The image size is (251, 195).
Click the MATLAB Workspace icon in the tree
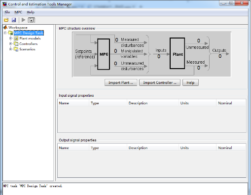[x=5, y=28]
